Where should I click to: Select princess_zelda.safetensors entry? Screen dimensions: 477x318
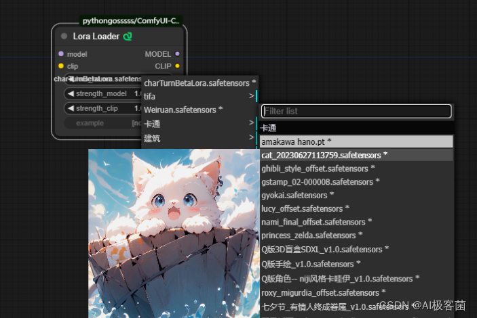click(356, 235)
